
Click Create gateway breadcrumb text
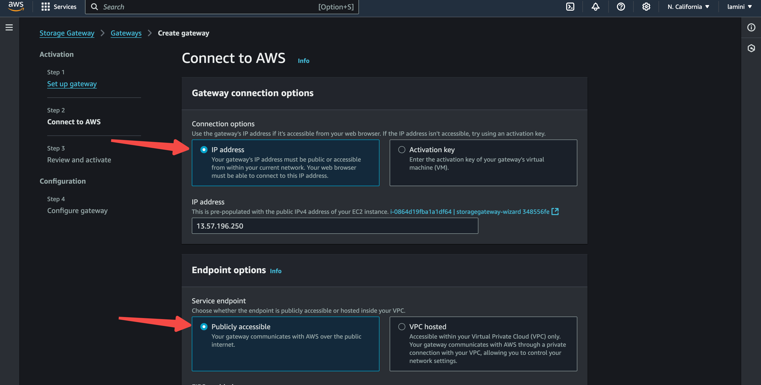point(183,33)
